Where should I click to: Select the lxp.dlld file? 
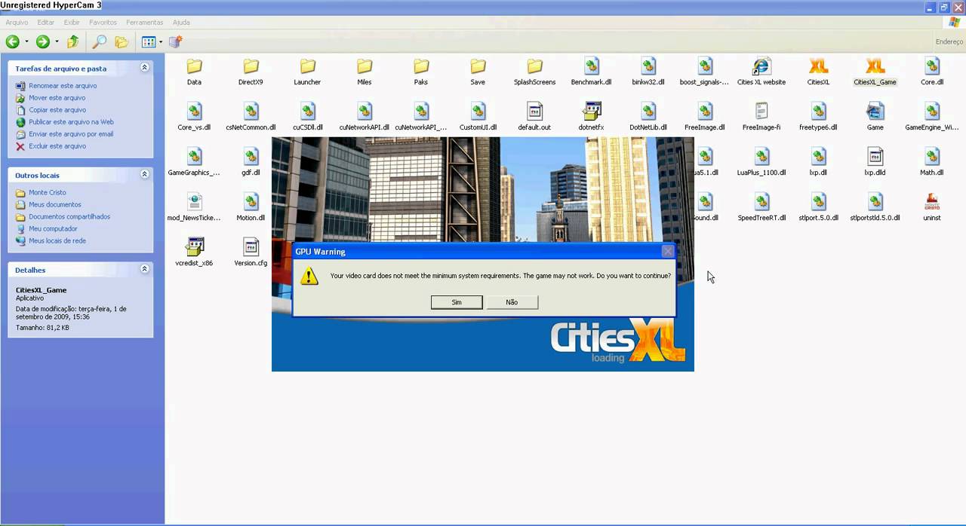[x=875, y=163]
